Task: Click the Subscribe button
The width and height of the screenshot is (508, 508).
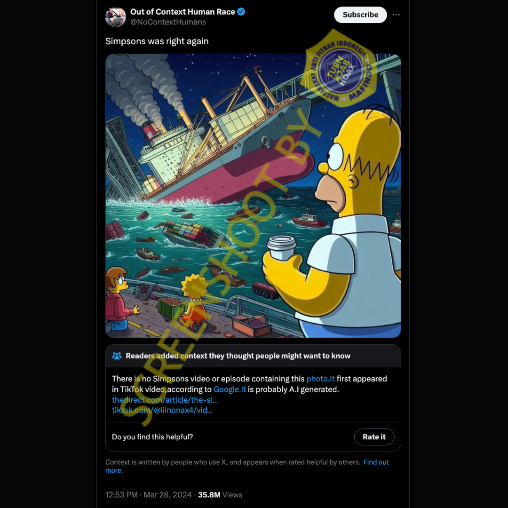Action: click(x=360, y=15)
